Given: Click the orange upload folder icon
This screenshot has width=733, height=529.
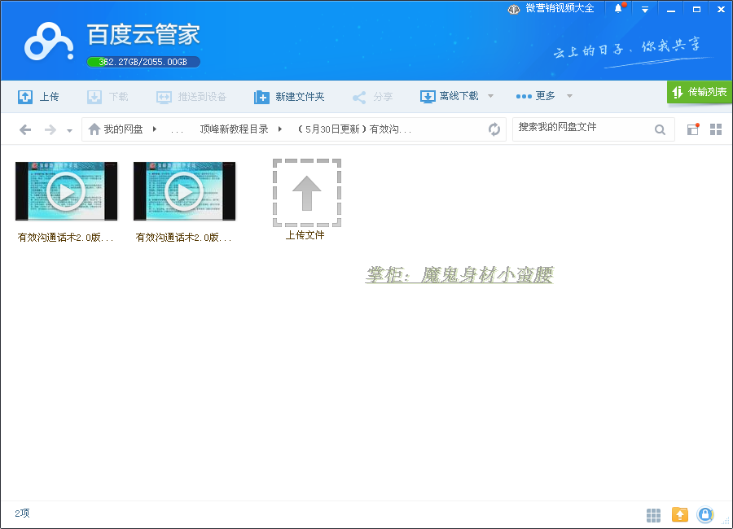Looking at the screenshot, I should 680,514.
